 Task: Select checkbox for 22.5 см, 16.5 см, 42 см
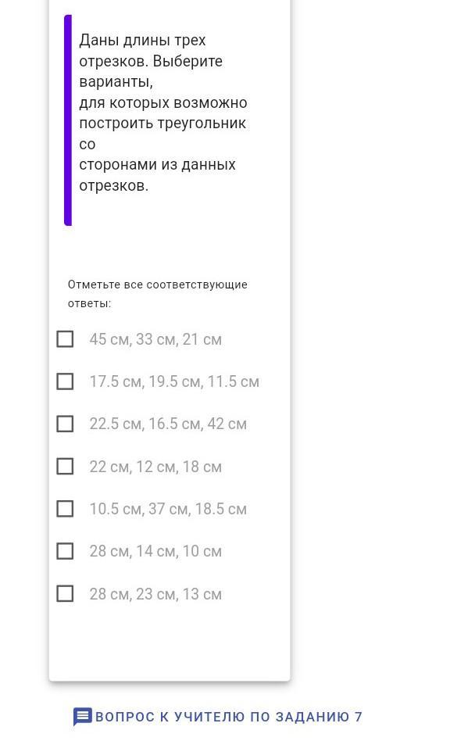(65, 424)
